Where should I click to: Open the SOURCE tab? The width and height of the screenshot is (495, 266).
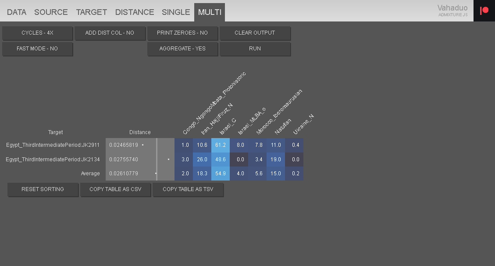[x=51, y=12]
